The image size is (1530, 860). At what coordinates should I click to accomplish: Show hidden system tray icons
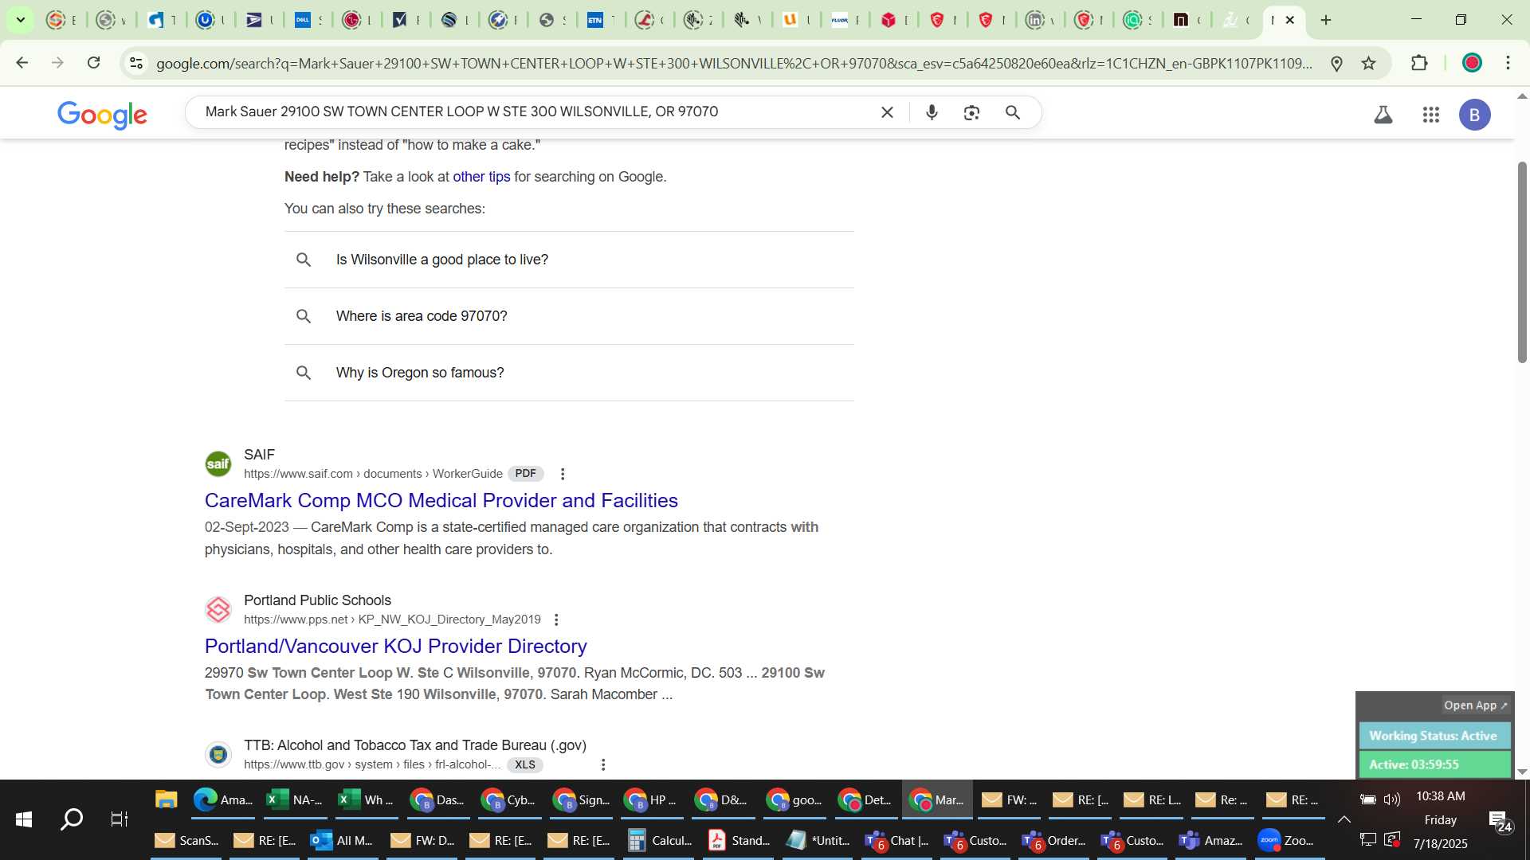point(1344,819)
